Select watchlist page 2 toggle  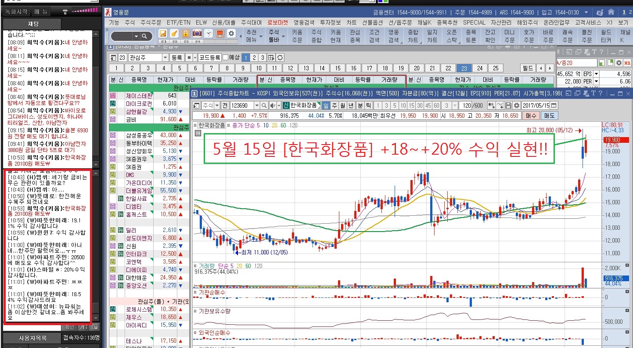(254, 58)
